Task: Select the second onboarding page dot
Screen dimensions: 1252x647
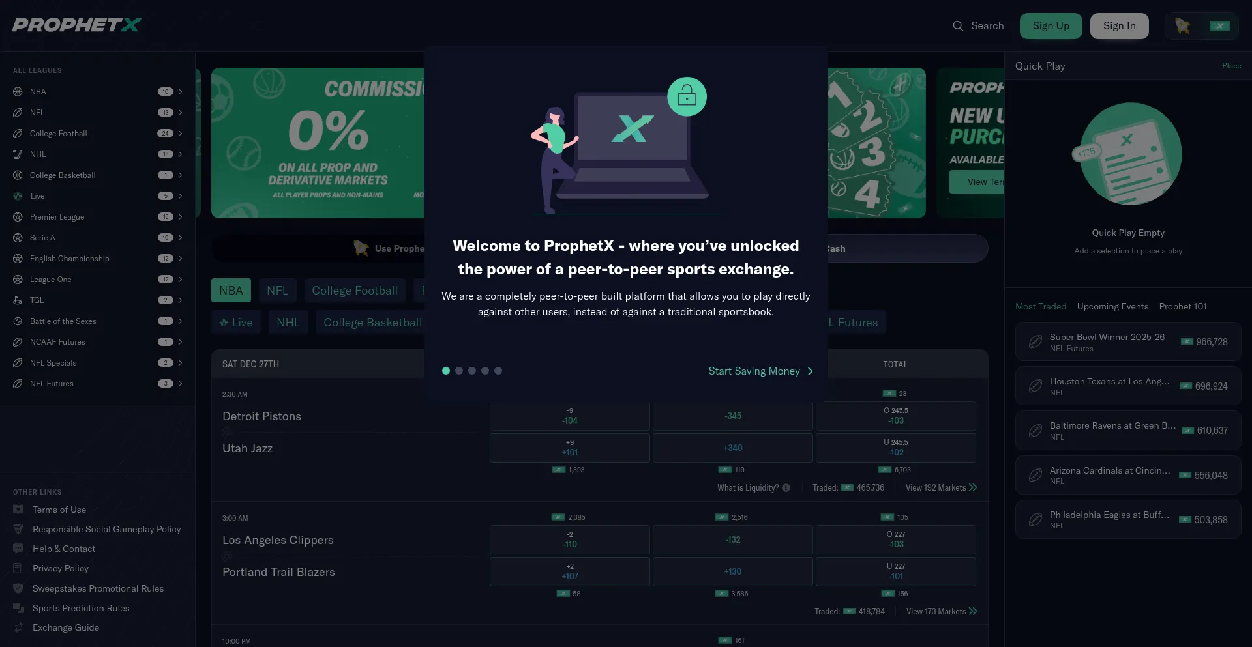Action: [x=459, y=371]
